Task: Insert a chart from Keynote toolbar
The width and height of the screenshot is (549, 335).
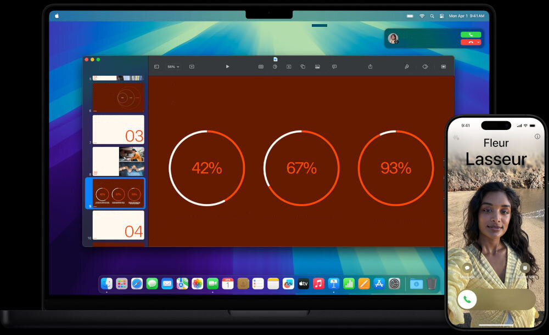Action: click(275, 67)
